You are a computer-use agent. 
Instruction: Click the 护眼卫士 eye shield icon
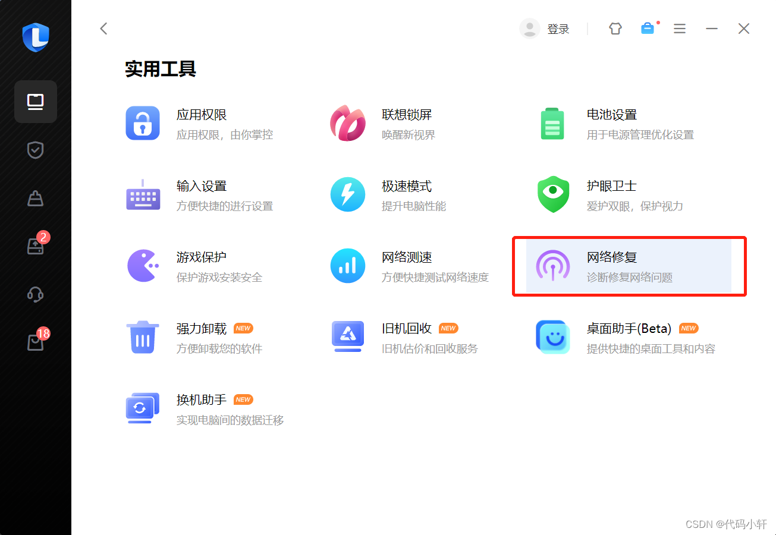point(553,194)
